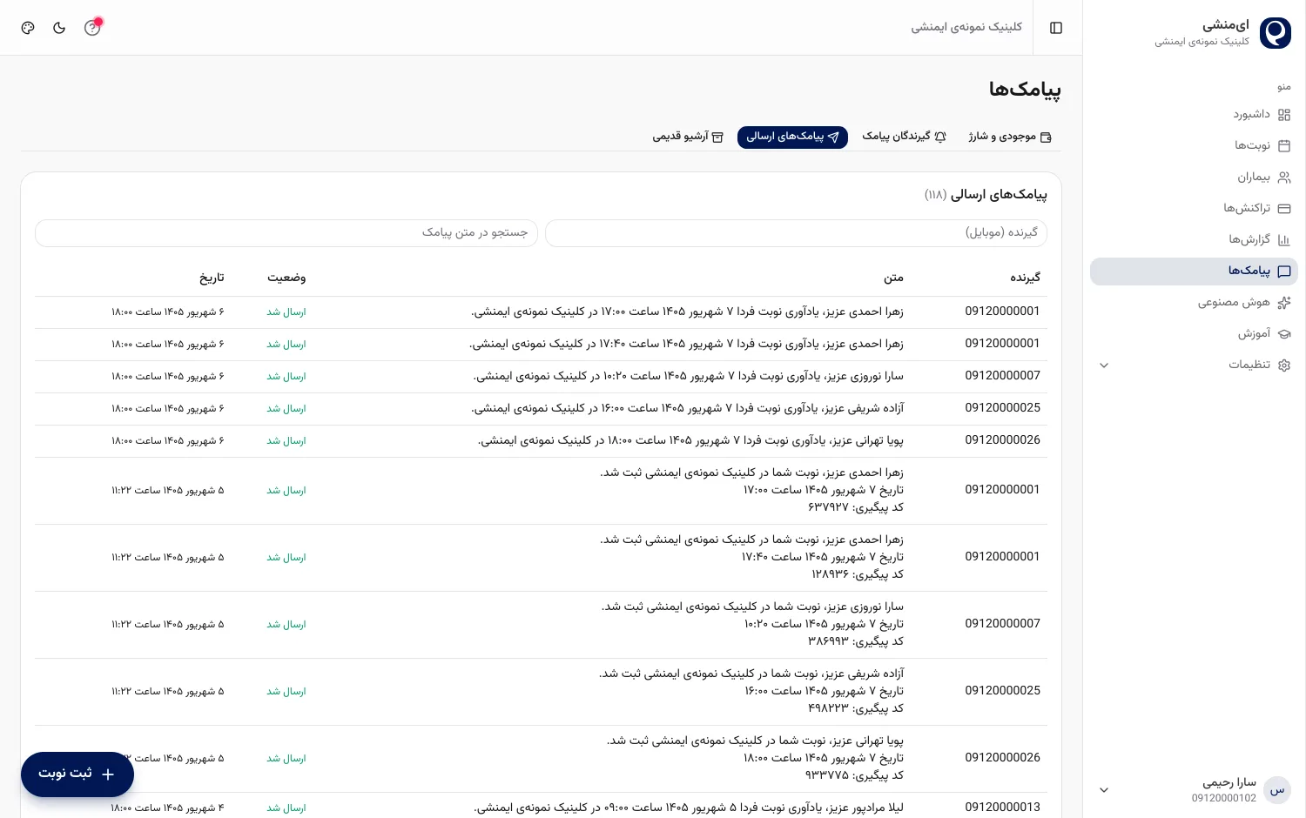Viewport: 1306px width, 818px height.
Task: Expand the تنظیمات chevron
Action: tap(1104, 365)
